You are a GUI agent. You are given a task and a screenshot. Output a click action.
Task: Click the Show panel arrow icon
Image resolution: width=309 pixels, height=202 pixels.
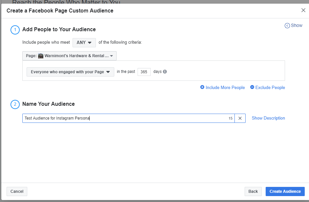(x=287, y=26)
